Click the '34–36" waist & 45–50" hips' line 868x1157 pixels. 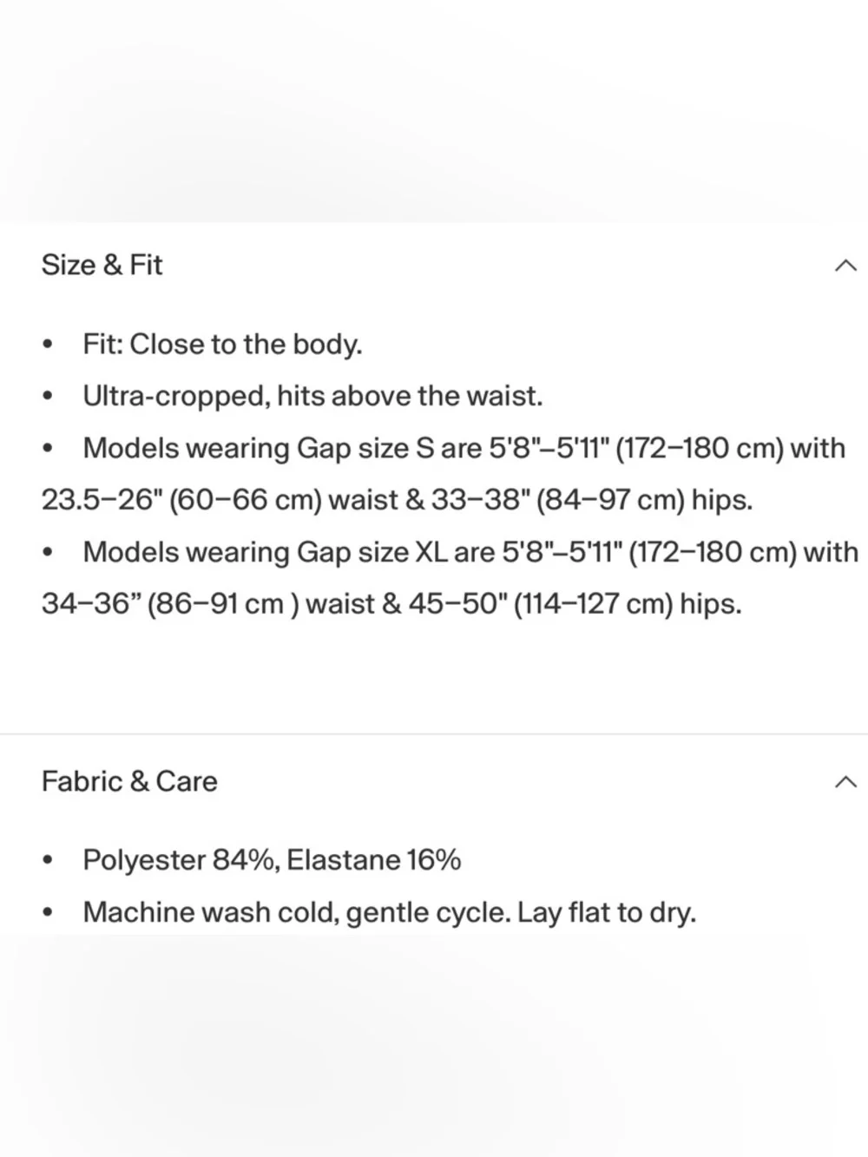391,605
